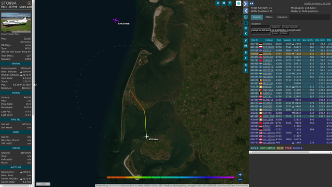Screen dimensions: 332x187
Task: Switch to the Search tab
Action: [257, 17]
